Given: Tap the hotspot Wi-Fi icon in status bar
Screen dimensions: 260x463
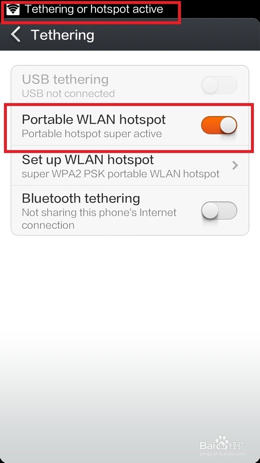Looking at the screenshot, I should 13,9.
